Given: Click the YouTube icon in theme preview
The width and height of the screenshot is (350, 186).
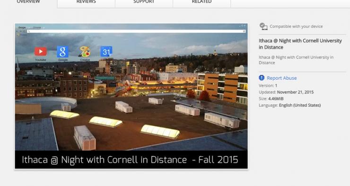Looking at the screenshot, I should click(x=41, y=51).
